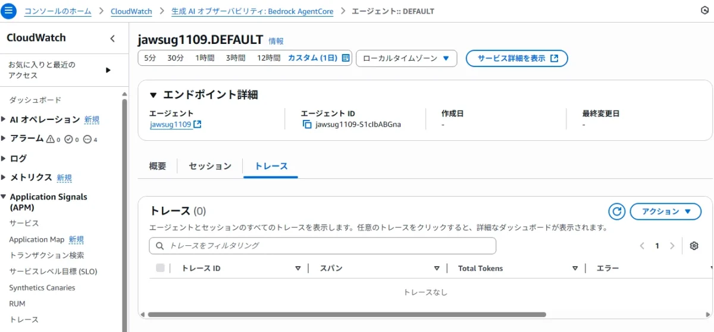714x332 pixels.
Task: Go to next page of traces
Action: pos(672,246)
